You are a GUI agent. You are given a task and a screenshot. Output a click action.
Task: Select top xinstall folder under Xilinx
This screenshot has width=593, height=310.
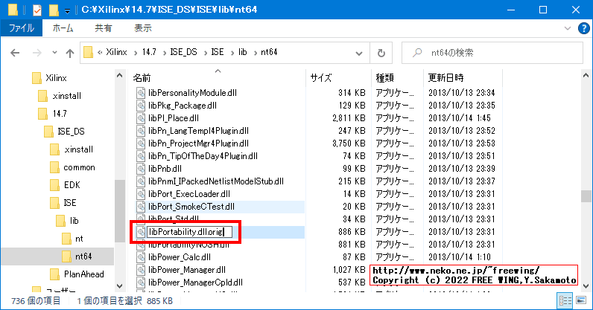66,96
